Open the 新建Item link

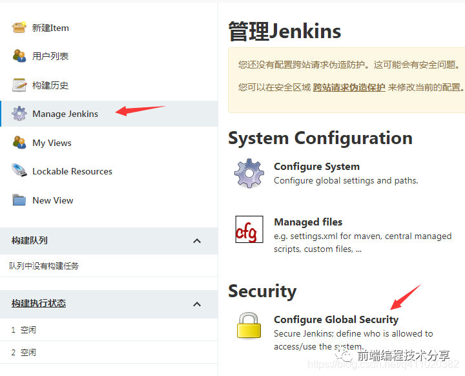coord(50,28)
